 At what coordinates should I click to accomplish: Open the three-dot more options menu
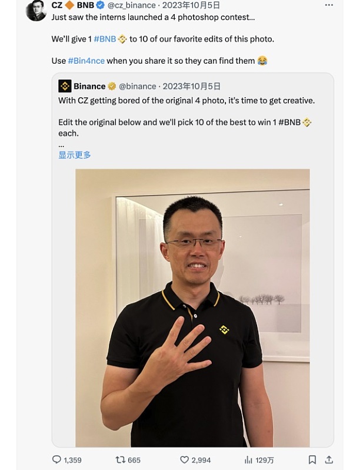[329, 5]
